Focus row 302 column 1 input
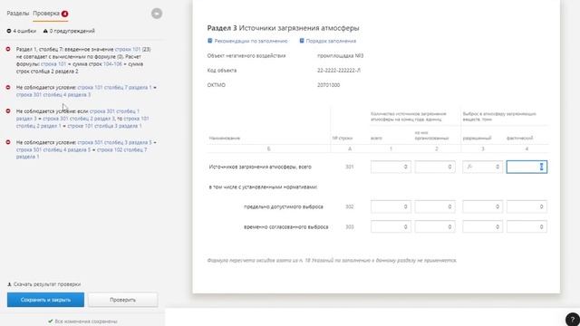This screenshot has width=580, height=326. [391, 206]
